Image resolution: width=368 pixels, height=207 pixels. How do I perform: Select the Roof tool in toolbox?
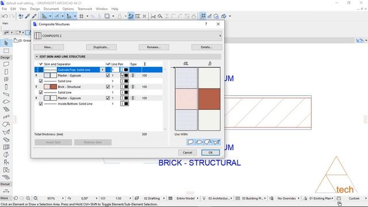click(6, 124)
